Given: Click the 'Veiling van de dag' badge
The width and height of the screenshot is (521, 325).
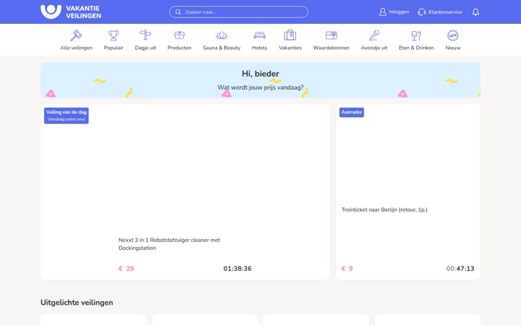Looking at the screenshot, I should point(67,116).
